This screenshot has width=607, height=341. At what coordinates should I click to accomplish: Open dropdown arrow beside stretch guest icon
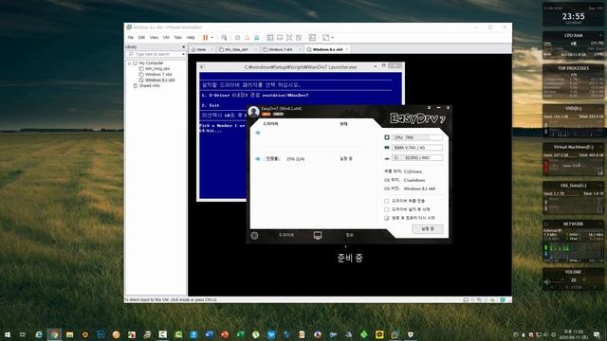[x=333, y=38]
